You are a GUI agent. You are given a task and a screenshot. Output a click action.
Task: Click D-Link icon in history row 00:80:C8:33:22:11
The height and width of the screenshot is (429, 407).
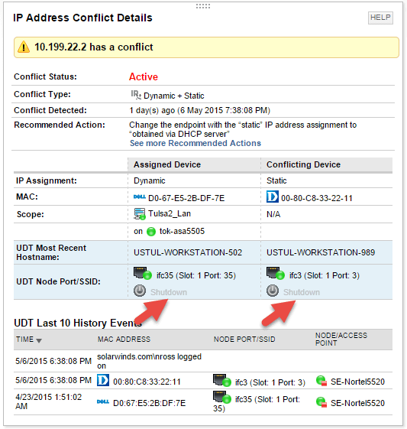coord(103,380)
